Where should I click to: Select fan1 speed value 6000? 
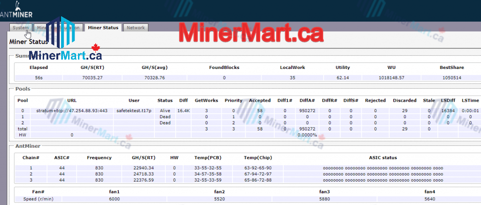pyautogui.click(x=115, y=199)
